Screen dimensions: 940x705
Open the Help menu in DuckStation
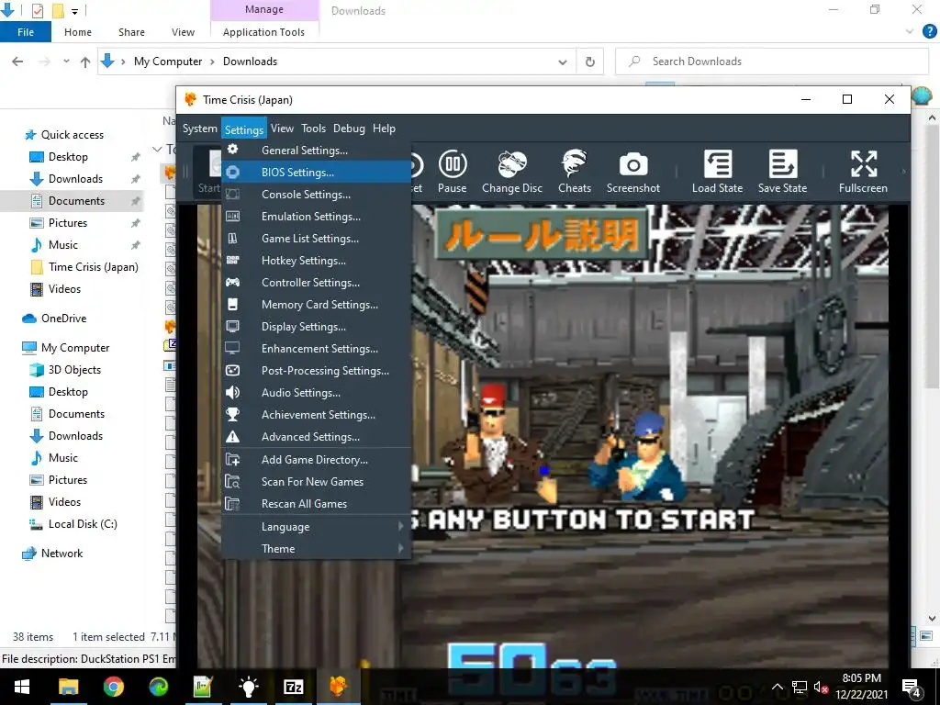pyautogui.click(x=384, y=129)
